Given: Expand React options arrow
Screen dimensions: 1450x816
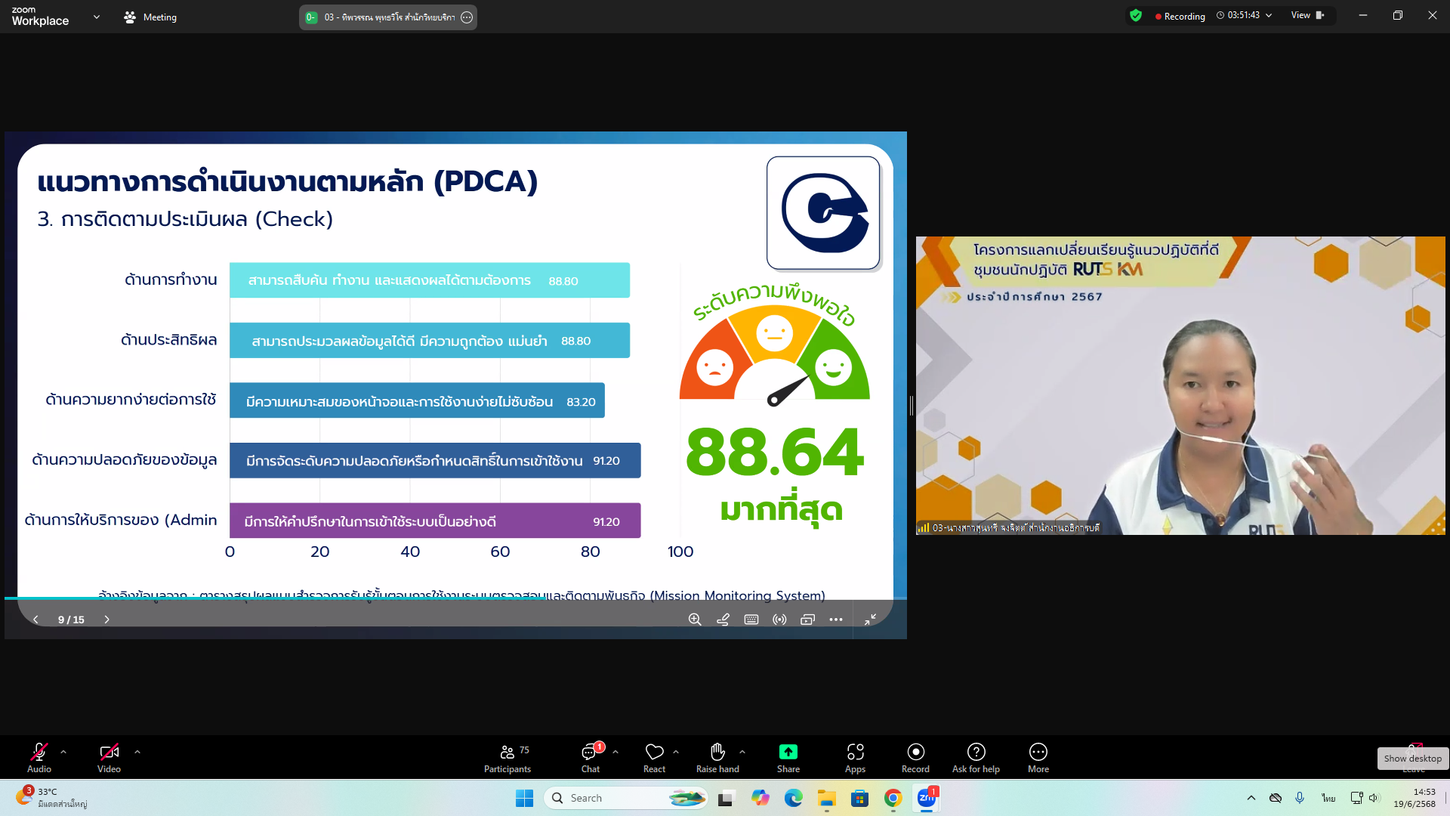Looking at the screenshot, I should (676, 752).
